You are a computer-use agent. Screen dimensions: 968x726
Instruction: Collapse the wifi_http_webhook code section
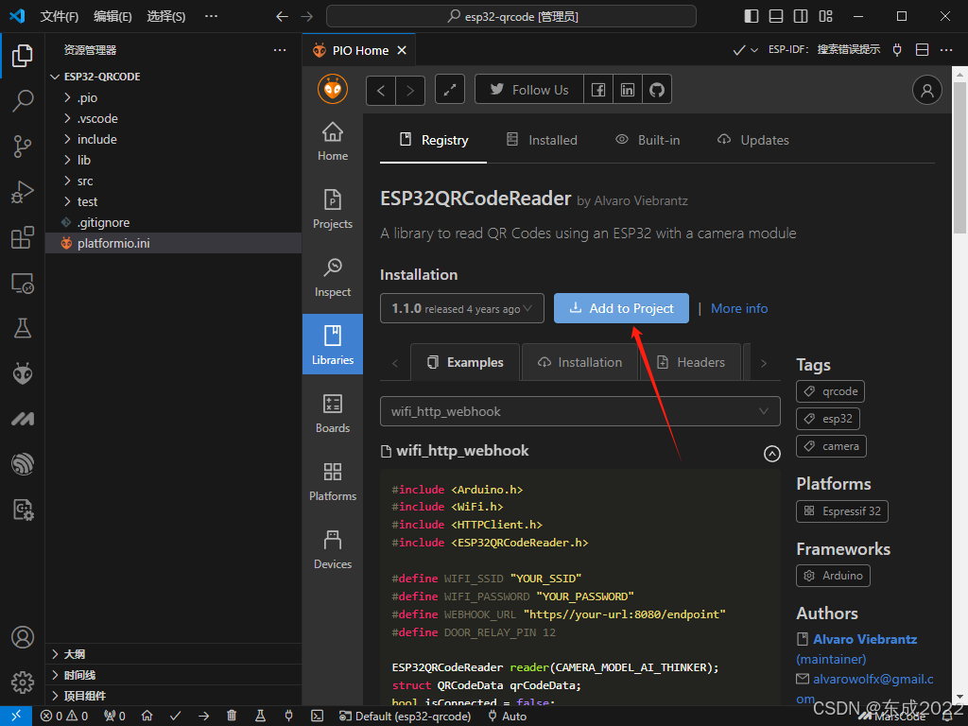[x=771, y=454]
